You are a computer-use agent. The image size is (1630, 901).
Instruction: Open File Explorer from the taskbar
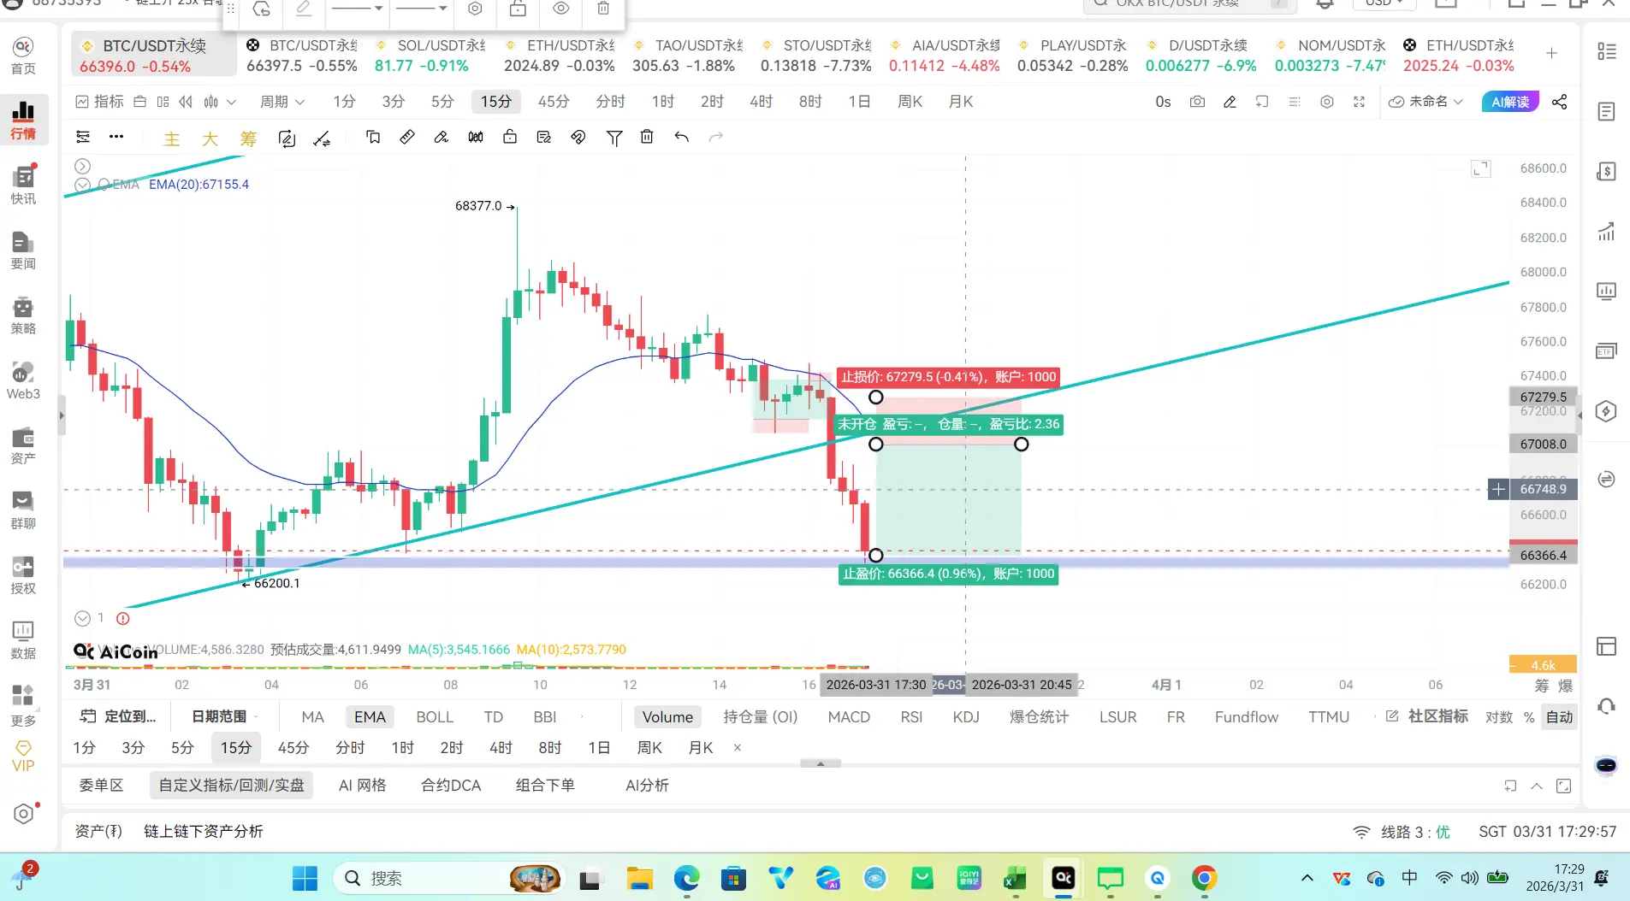[x=639, y=878]
